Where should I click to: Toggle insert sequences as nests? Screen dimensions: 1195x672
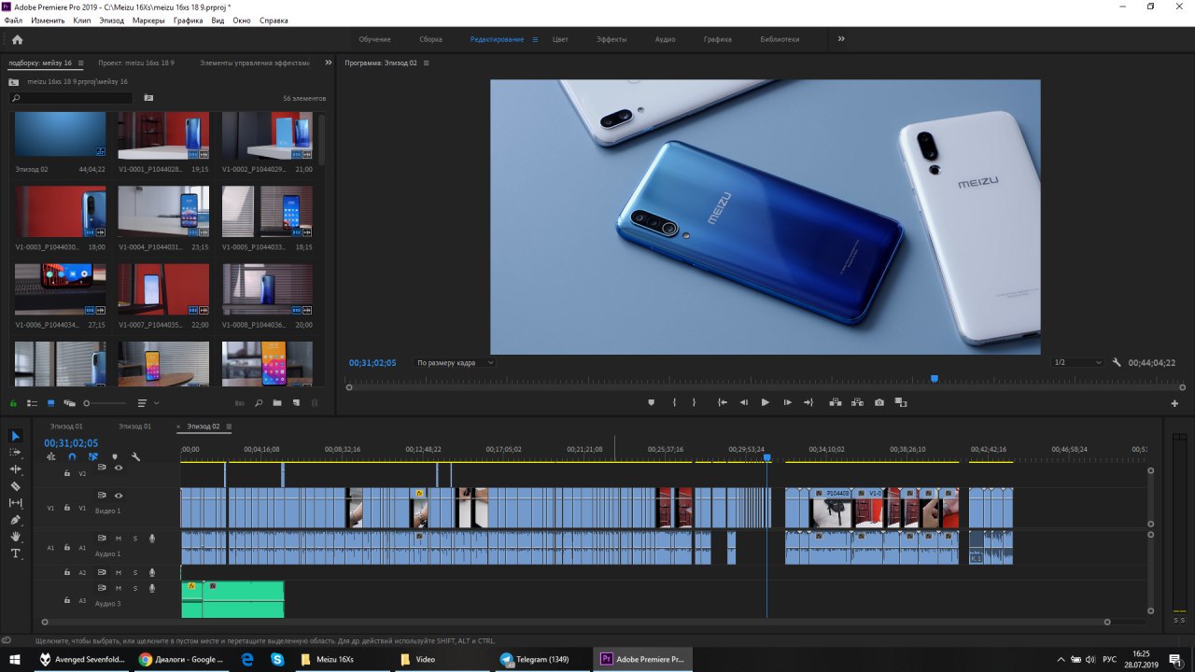tap(50, 456)
